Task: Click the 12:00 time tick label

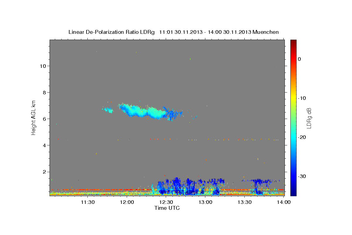Action: tap(127, 202)
